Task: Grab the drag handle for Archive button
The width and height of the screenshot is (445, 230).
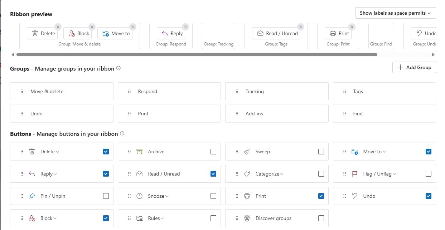Action: click(129, 152)
